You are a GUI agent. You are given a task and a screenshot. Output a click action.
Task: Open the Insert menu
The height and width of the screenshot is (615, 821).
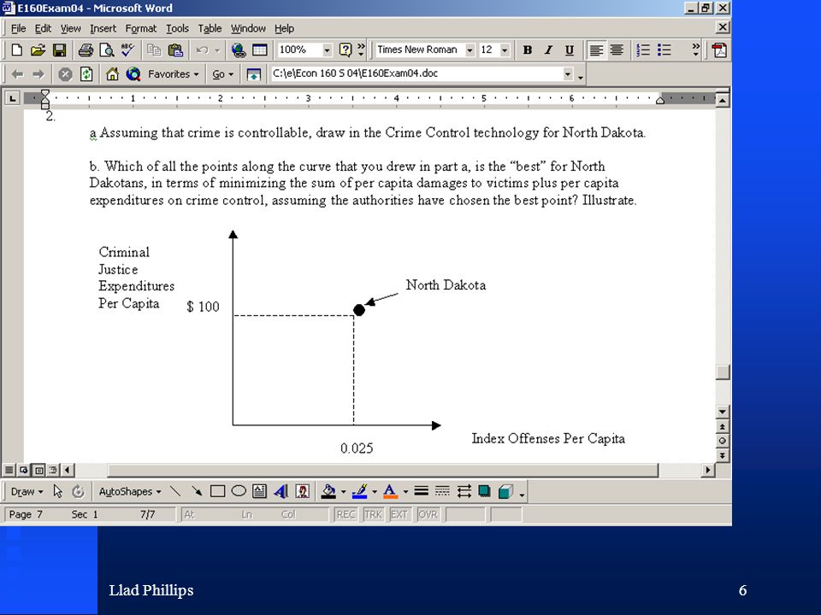(x=103, y=28)
